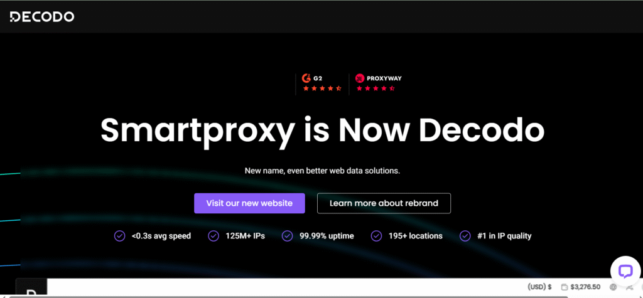Open the live chat bubble widget

tap(625, 270)
